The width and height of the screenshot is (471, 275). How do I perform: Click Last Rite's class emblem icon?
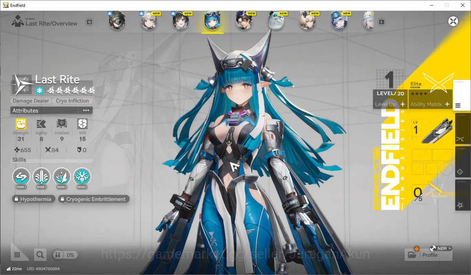pyautogui.click(x=22, y=85)
